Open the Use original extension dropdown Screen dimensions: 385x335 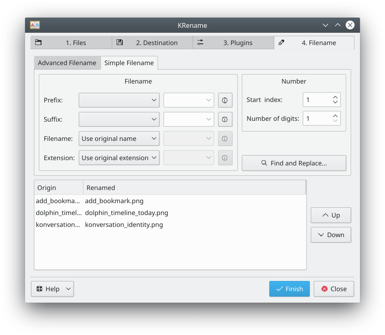point(119,158)
